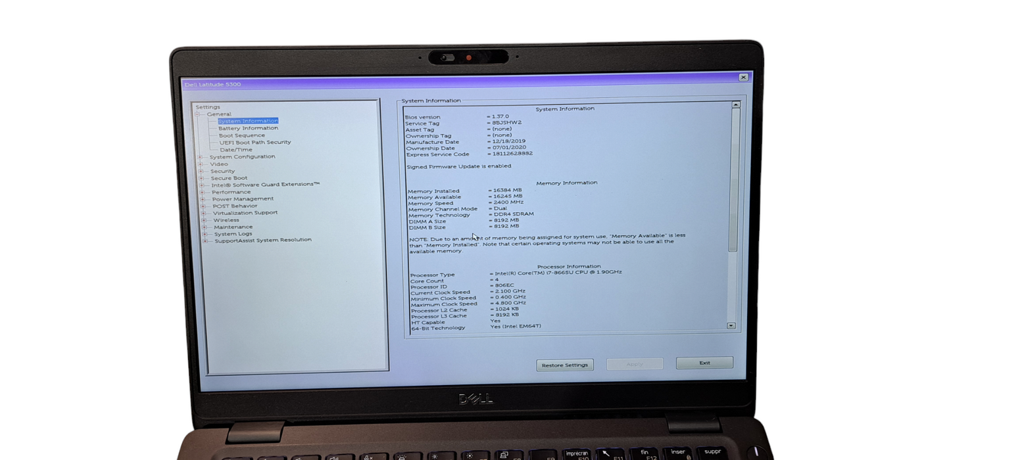Image resolution: width=1022 pixels, height=460 pixels.
Task: Select System Information in the settings tree
Action: (248, 121)
